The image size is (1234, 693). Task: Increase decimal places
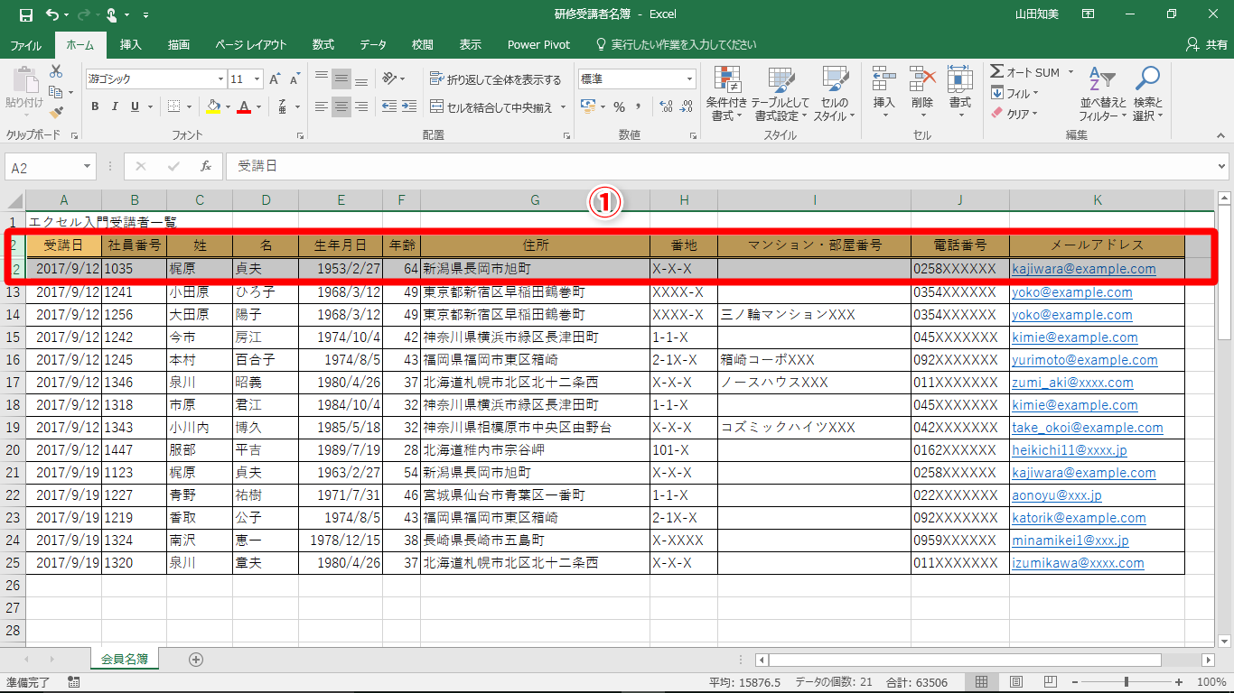668,106
